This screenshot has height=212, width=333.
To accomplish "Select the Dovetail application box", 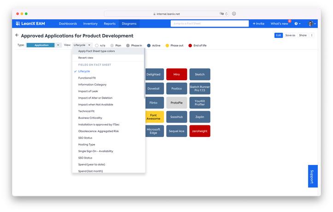I will 155,88.
